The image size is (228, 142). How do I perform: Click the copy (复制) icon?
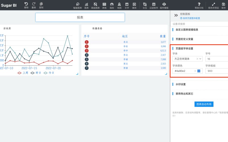[41, 5]
